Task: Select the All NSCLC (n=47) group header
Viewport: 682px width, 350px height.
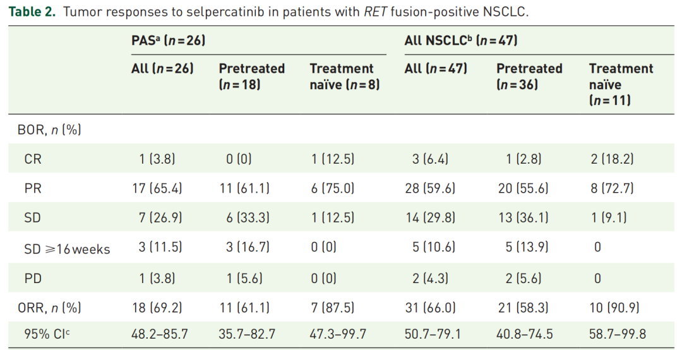Action: pos(461,41)
